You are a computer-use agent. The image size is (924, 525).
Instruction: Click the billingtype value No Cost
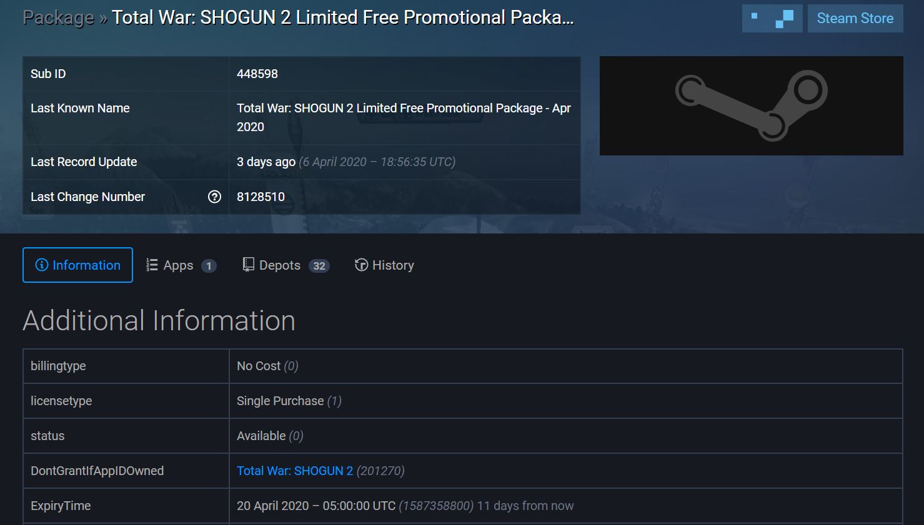(x=259, y=366)
